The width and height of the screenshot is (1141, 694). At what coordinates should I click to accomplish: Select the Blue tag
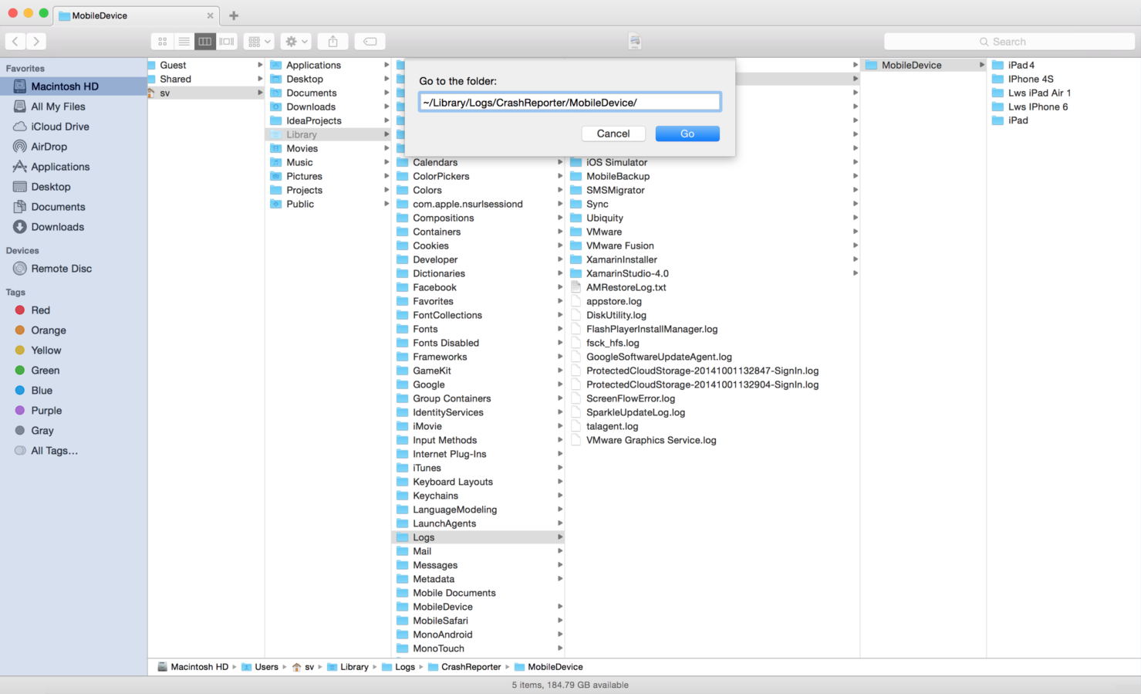pyautogui.click(x=42, y=391)
